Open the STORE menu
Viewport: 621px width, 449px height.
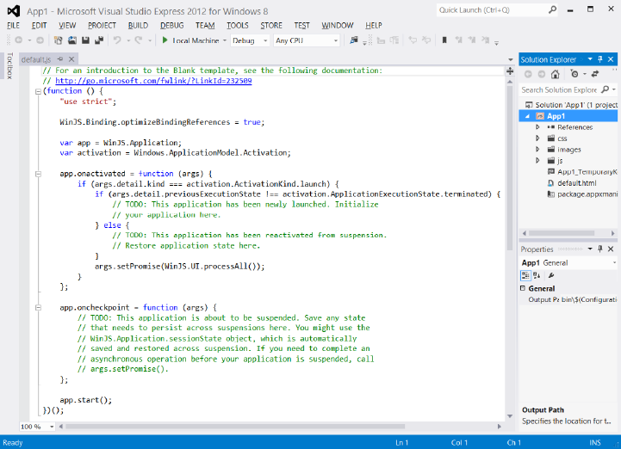(271, 25)
